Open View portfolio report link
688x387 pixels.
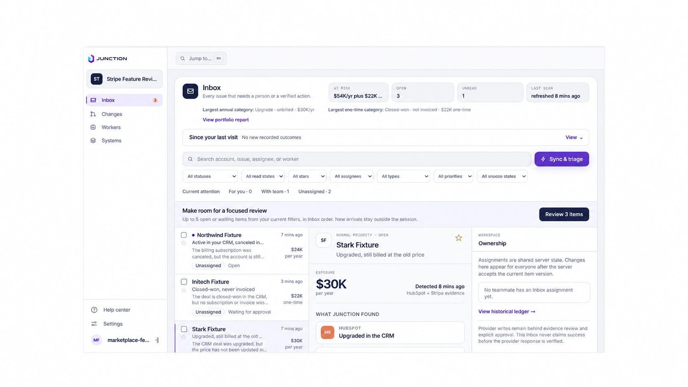click(225, 120)
